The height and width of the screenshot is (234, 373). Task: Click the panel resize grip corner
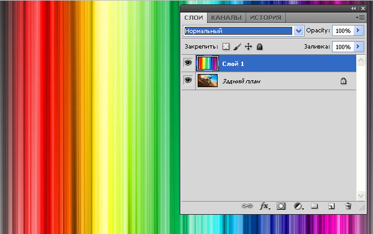[362, 208]
